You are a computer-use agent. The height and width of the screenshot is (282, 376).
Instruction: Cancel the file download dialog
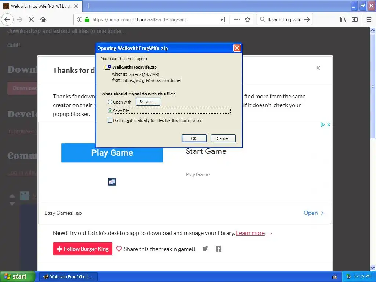point(223,138)
